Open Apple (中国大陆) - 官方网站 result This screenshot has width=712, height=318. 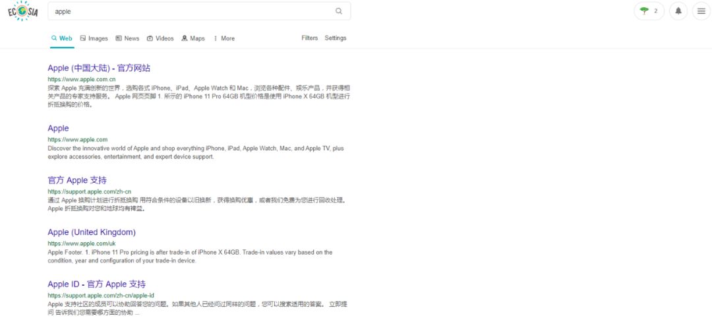point(99,68)
